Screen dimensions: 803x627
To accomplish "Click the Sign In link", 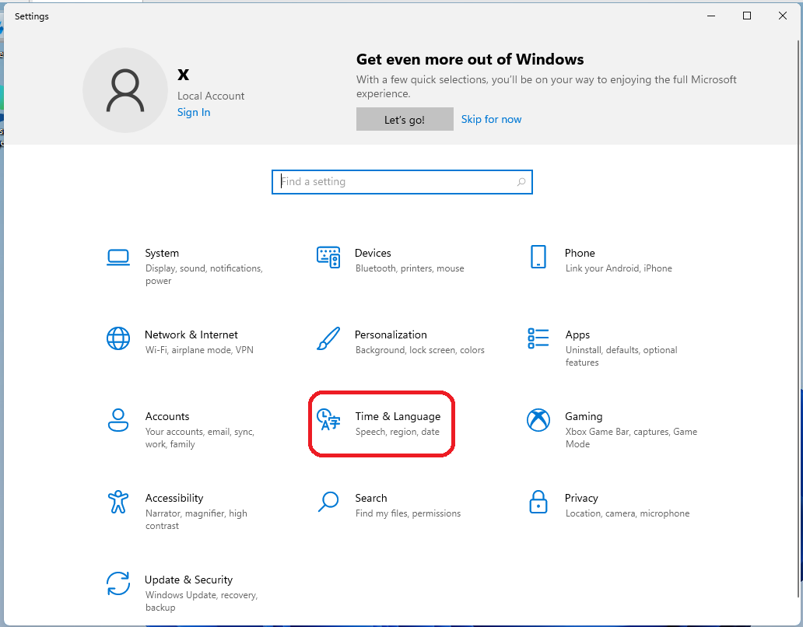I will pyautogui.click(x=193, y=112).
